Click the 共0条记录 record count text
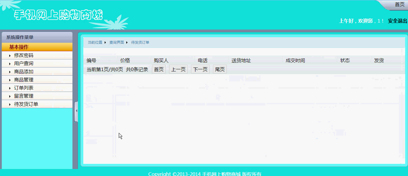The image size is (408, 176). point(137,69)
